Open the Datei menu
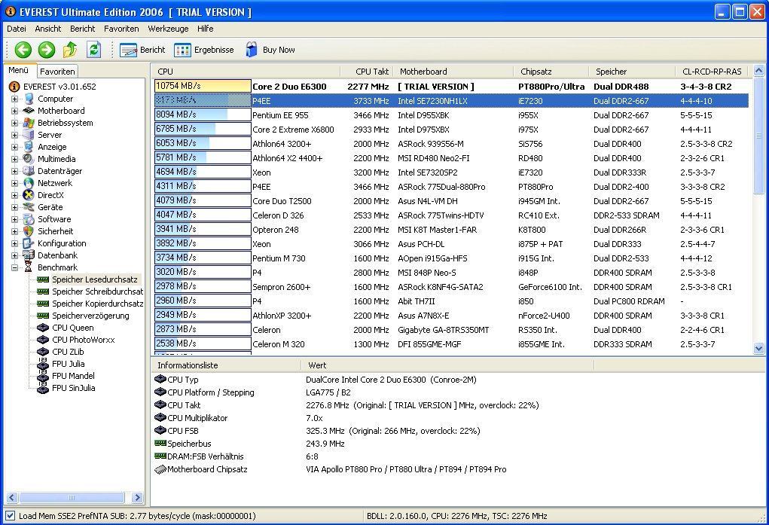 click(x=16, y=29)
